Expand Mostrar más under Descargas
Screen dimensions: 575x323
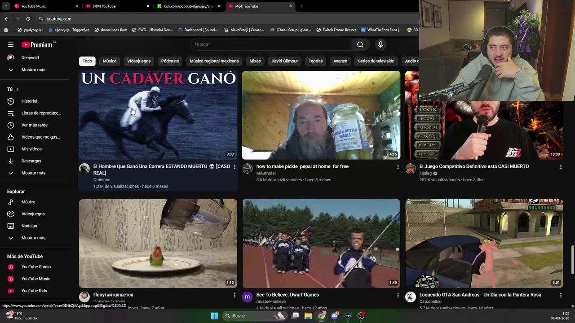click(x=34, y=173)
